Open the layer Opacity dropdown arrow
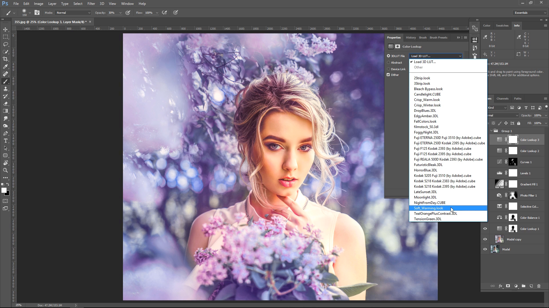The height and width of the screenshot is (308, 549). tap(546, 116)
